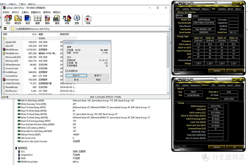Select the parent folder '..' row icon
Image resolution: width=248 pixels, height=165 pixels.
tap(4, 38)
